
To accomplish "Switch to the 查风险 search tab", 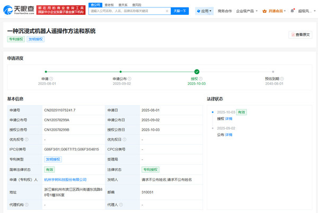I will (137, 4).
